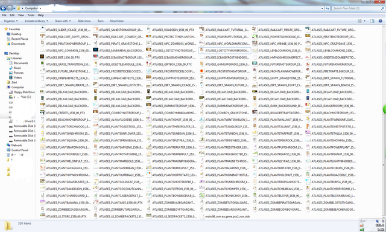Refresh the folder with the refresh button
386x232 pixels.
(x=327, y=8)
